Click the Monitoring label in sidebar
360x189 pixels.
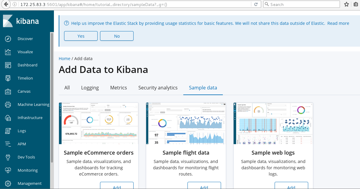28,170
